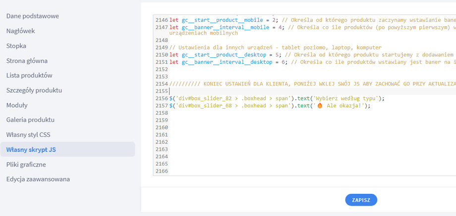The height and width of the screenshot is (216, 456).
Task: Open the Moduły section
Action: coord(17,105)
